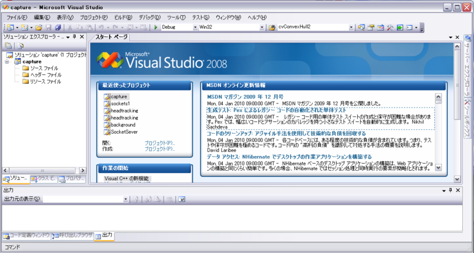Viewport: 474px width, 253px height.
Task: Click the Add New Item toolbar icon
Action: click(x=24, y=27)
